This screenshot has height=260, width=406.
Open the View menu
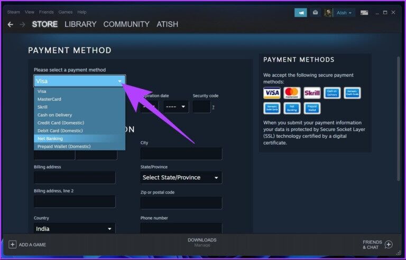point(30,12)
